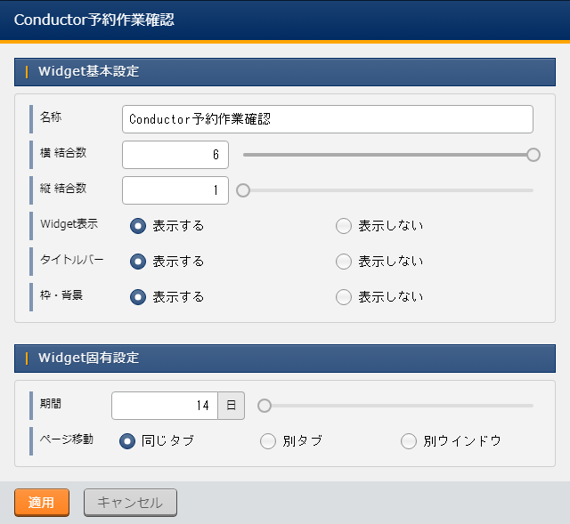
Task: Select 表示しない for タイトルバー
Action: [344, 262]
